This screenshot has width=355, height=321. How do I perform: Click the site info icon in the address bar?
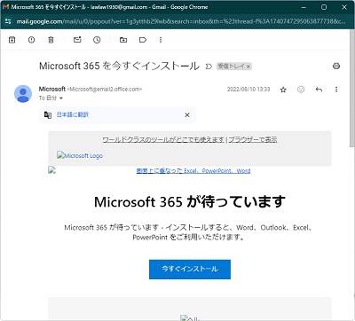pos(8,21)
